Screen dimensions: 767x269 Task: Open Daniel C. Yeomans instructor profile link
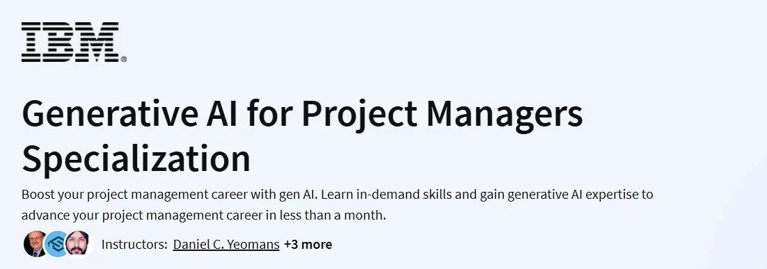[x=226, y=244]
